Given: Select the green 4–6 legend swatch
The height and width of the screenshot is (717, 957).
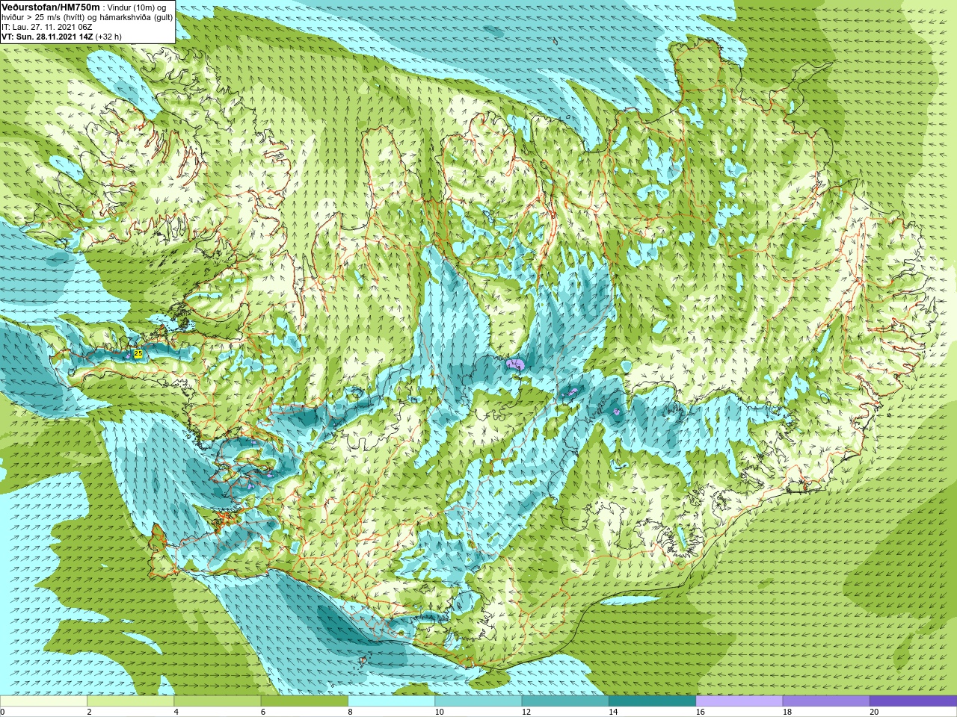Looking at the screenshot, I should click(217, 701).
